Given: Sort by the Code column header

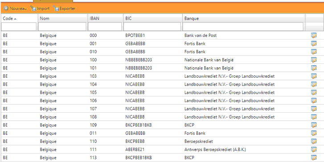Looking at the screenshot, I should coord(19,18).
